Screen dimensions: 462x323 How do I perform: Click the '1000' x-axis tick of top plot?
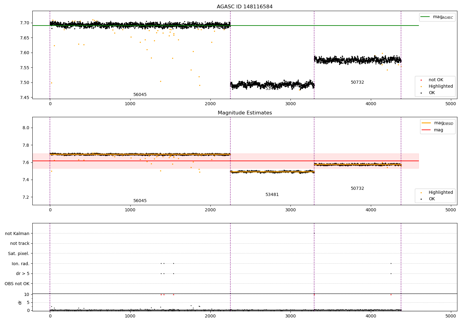tap(130, 104)
